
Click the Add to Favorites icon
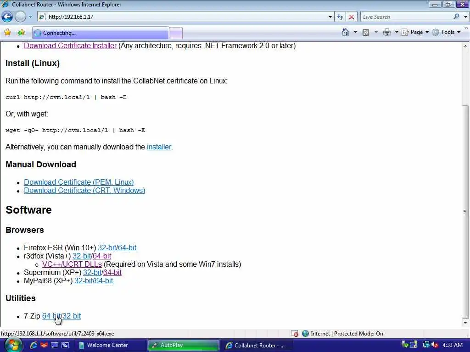[x=21, y=33]
